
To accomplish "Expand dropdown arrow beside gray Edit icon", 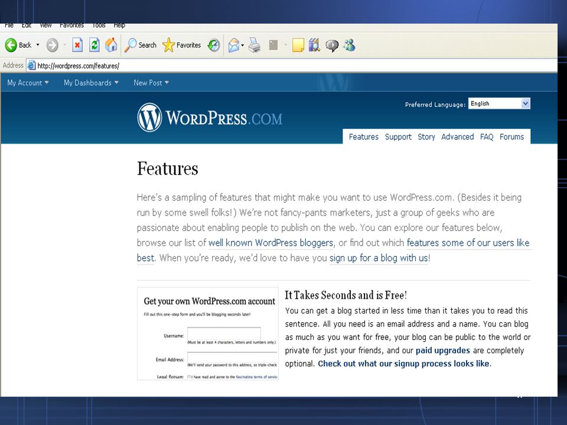I will (x=286, y=45).
